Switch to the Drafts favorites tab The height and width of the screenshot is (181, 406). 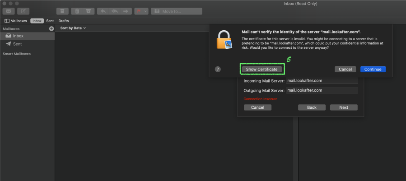point(64,21)
